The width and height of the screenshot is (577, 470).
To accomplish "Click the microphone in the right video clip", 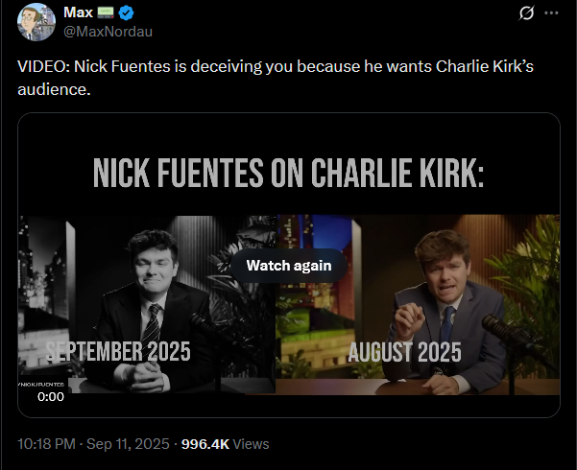I will 507,334.
